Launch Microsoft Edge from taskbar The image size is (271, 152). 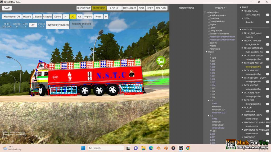151,148
